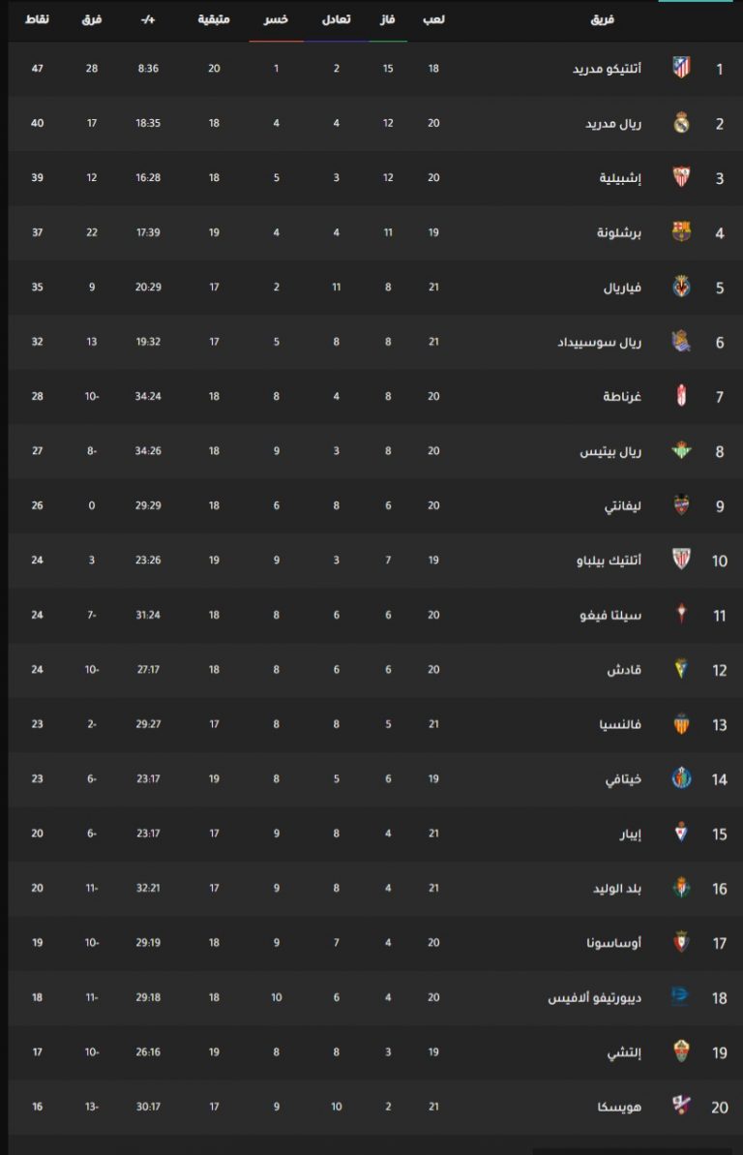Click the Deportivo Alavés club crest
This screenshot has height=1155, width=743.
pyautogui.click(x=681, y=997)
